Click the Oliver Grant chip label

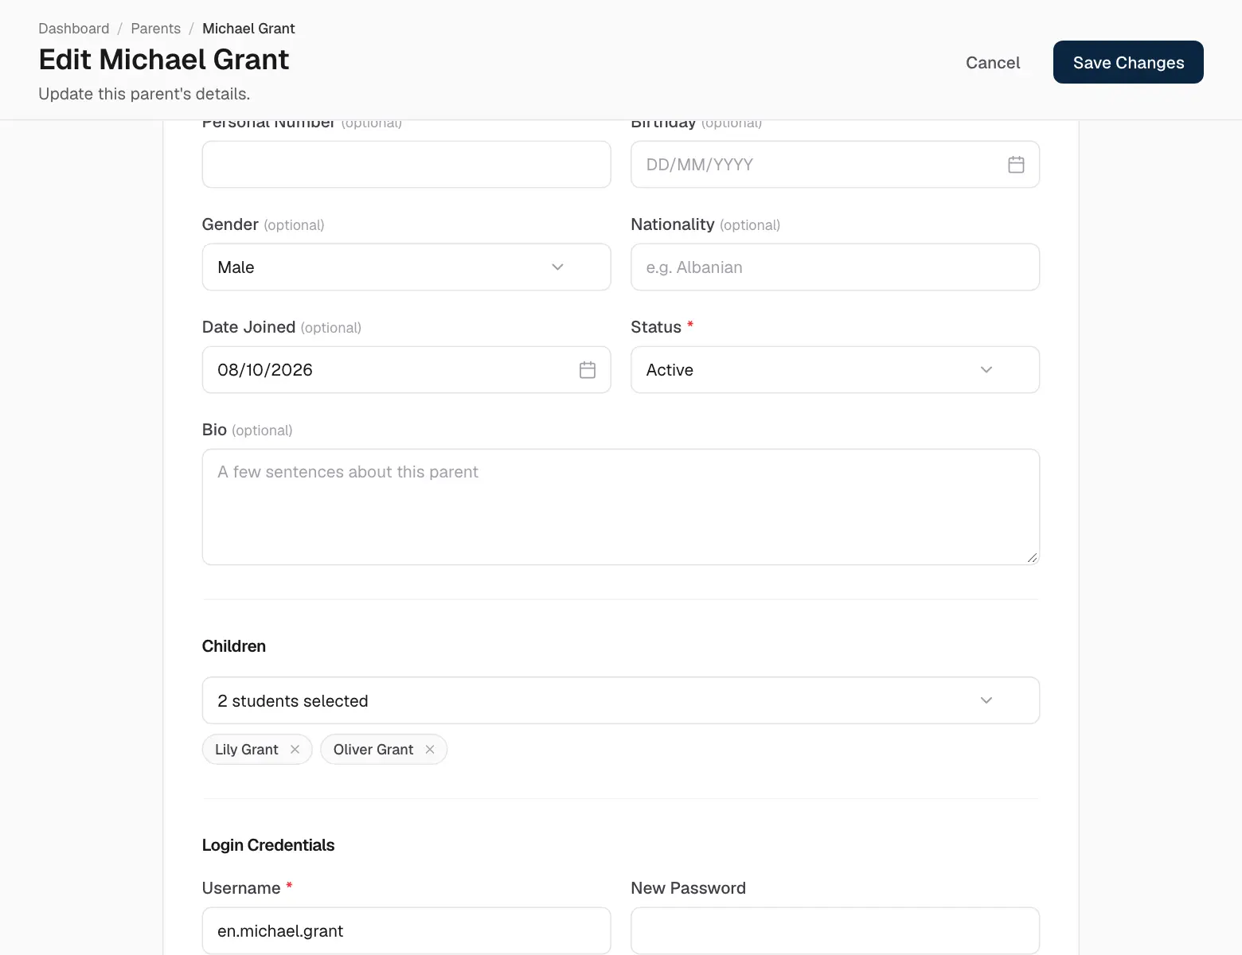pyautogui.click(x=373, y=750)
